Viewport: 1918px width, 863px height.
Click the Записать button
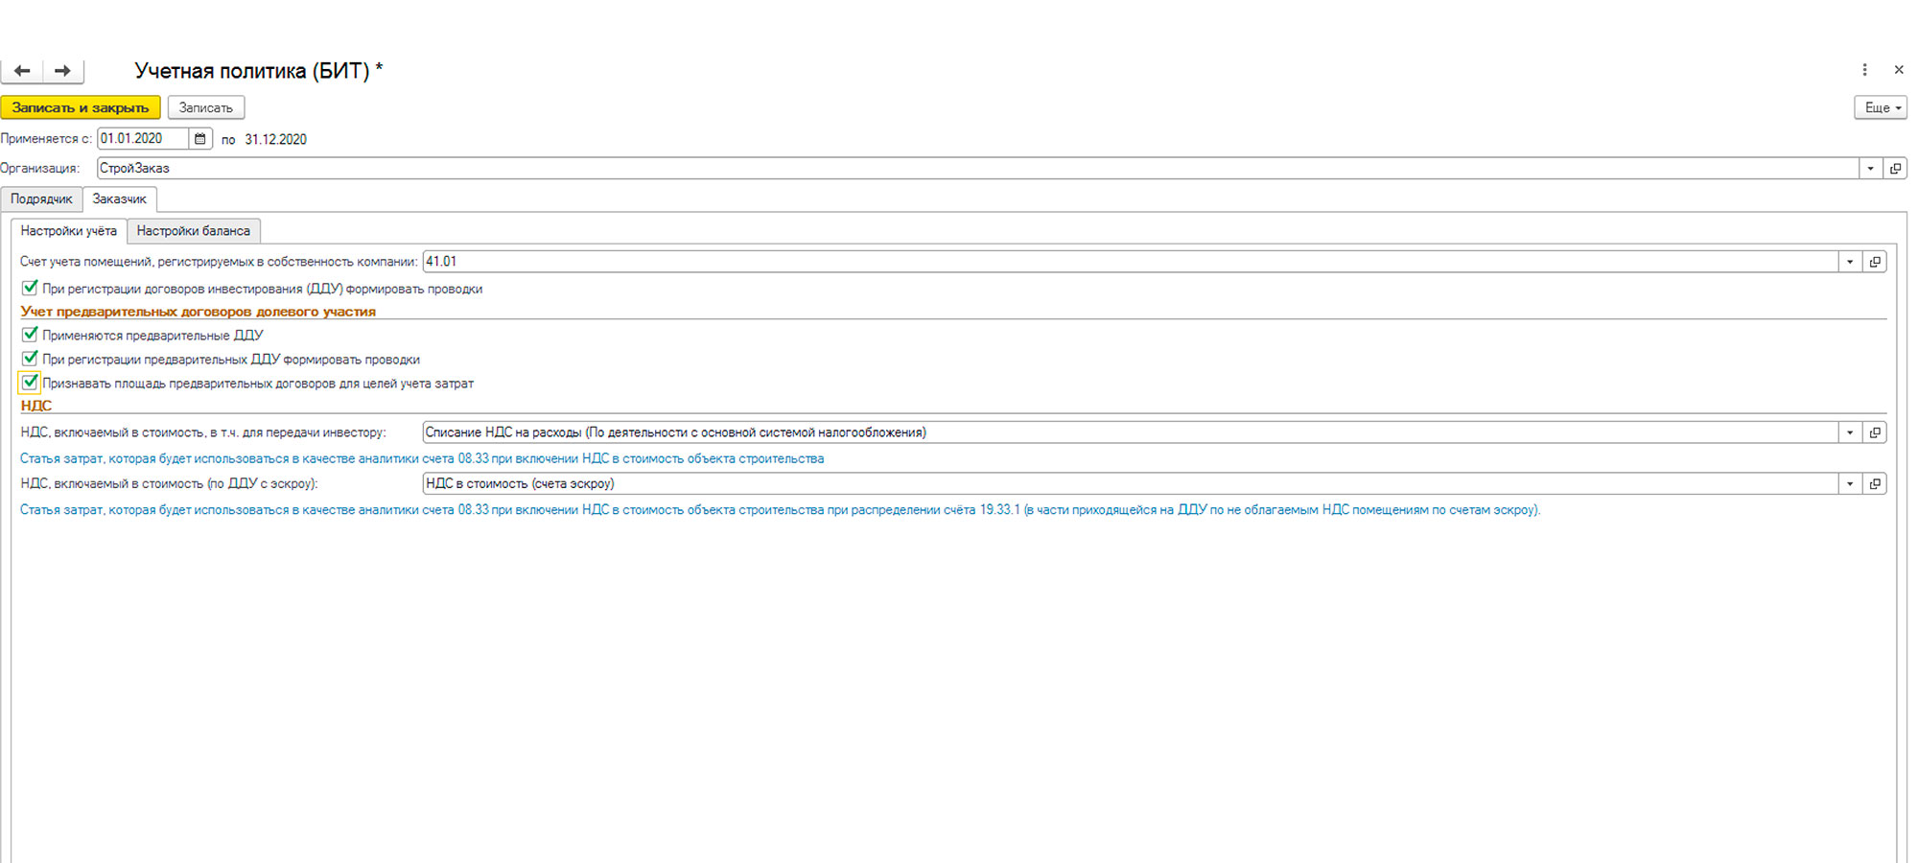tap(206, 107)
